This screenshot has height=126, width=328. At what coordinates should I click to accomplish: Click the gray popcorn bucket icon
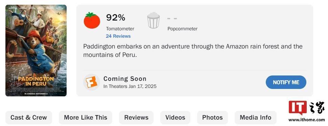point(153,20)
